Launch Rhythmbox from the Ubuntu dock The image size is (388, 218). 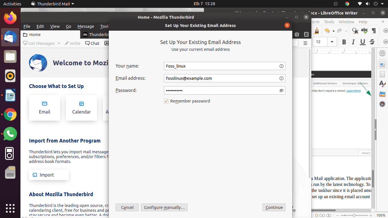[10, 76]
